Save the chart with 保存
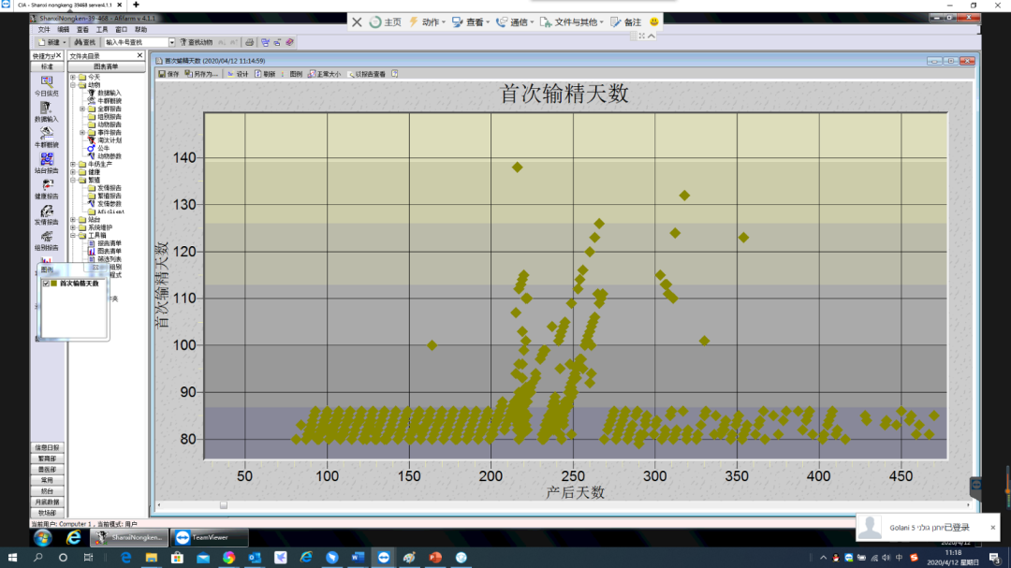The width and height of the screenshot is (1011, 568). coord(168,74)
